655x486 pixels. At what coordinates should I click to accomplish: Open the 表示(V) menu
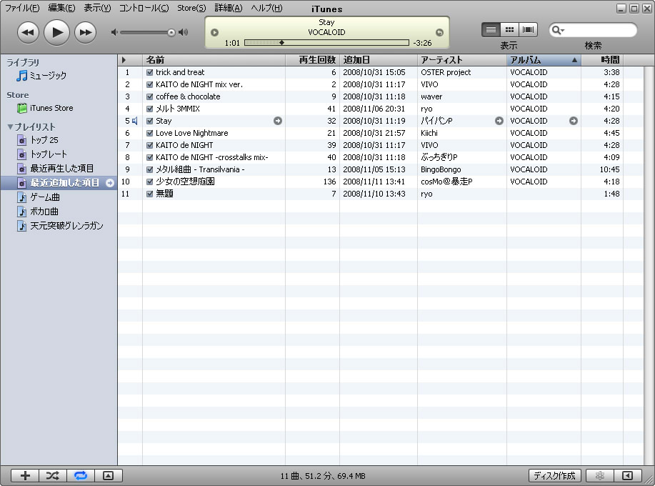click(97, 8)
